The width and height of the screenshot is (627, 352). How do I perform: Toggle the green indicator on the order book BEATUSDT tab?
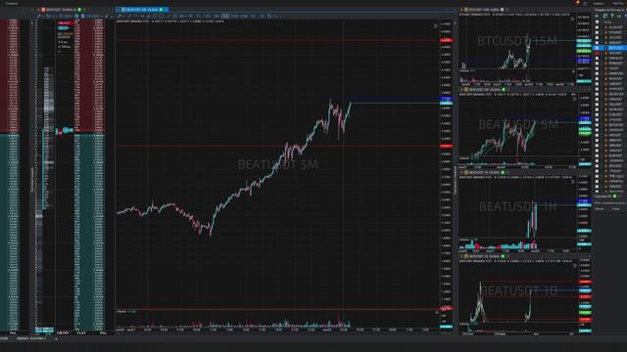pyautogui.click(x=79, y=9)
